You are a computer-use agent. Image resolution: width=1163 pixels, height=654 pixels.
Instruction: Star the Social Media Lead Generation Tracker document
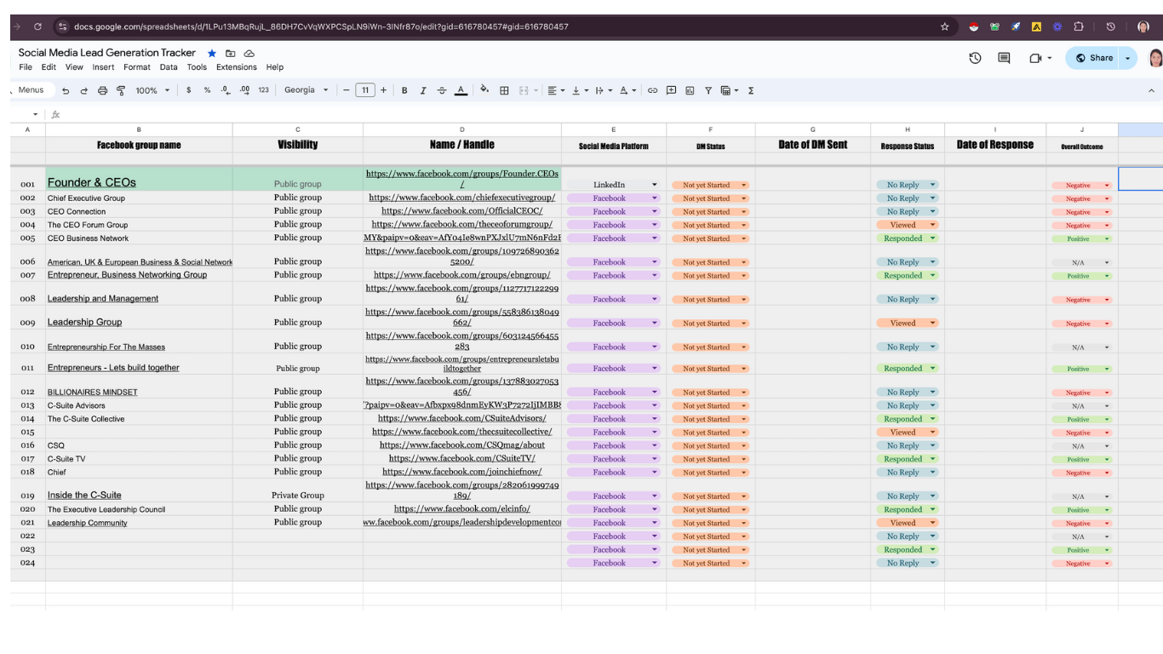pyautogui.click(x=212, y=53)
